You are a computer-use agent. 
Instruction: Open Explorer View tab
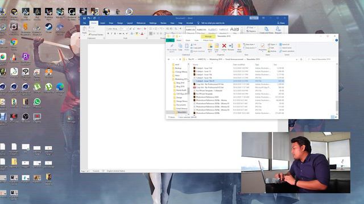pos(196,40)
